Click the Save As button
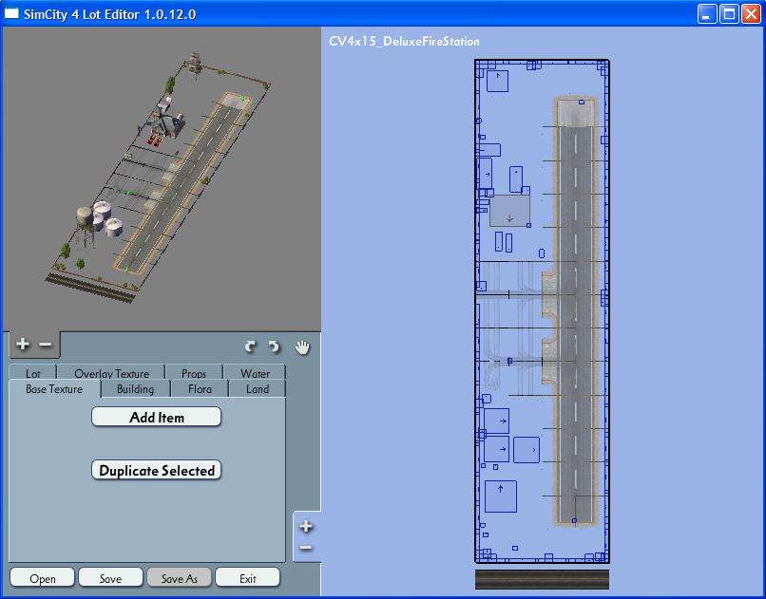Image resolution: width=766 pixels, height=599 pixels. click(x=180, y=578)
